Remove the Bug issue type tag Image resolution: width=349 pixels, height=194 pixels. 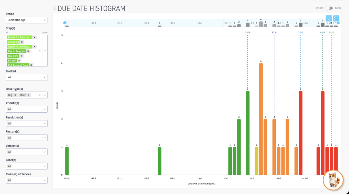coord(15,95)
